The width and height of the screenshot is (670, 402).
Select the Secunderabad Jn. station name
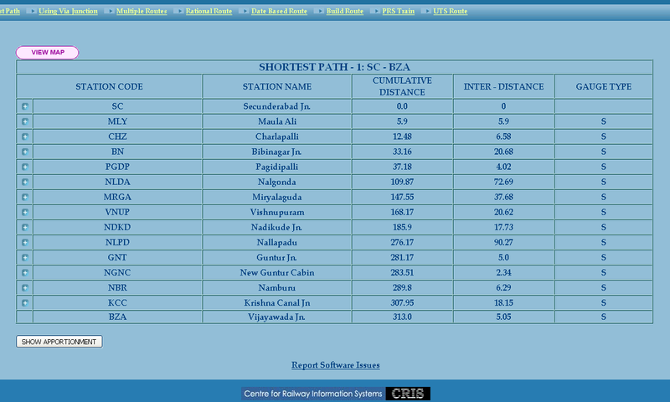[277, 106]
